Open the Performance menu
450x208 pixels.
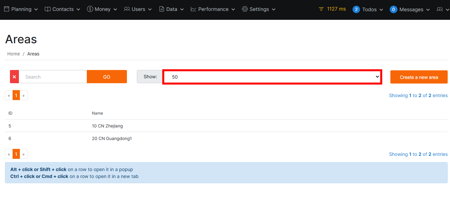point(213,9)
